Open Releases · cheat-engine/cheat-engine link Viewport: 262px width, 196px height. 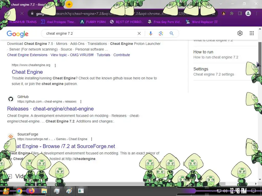50,109
